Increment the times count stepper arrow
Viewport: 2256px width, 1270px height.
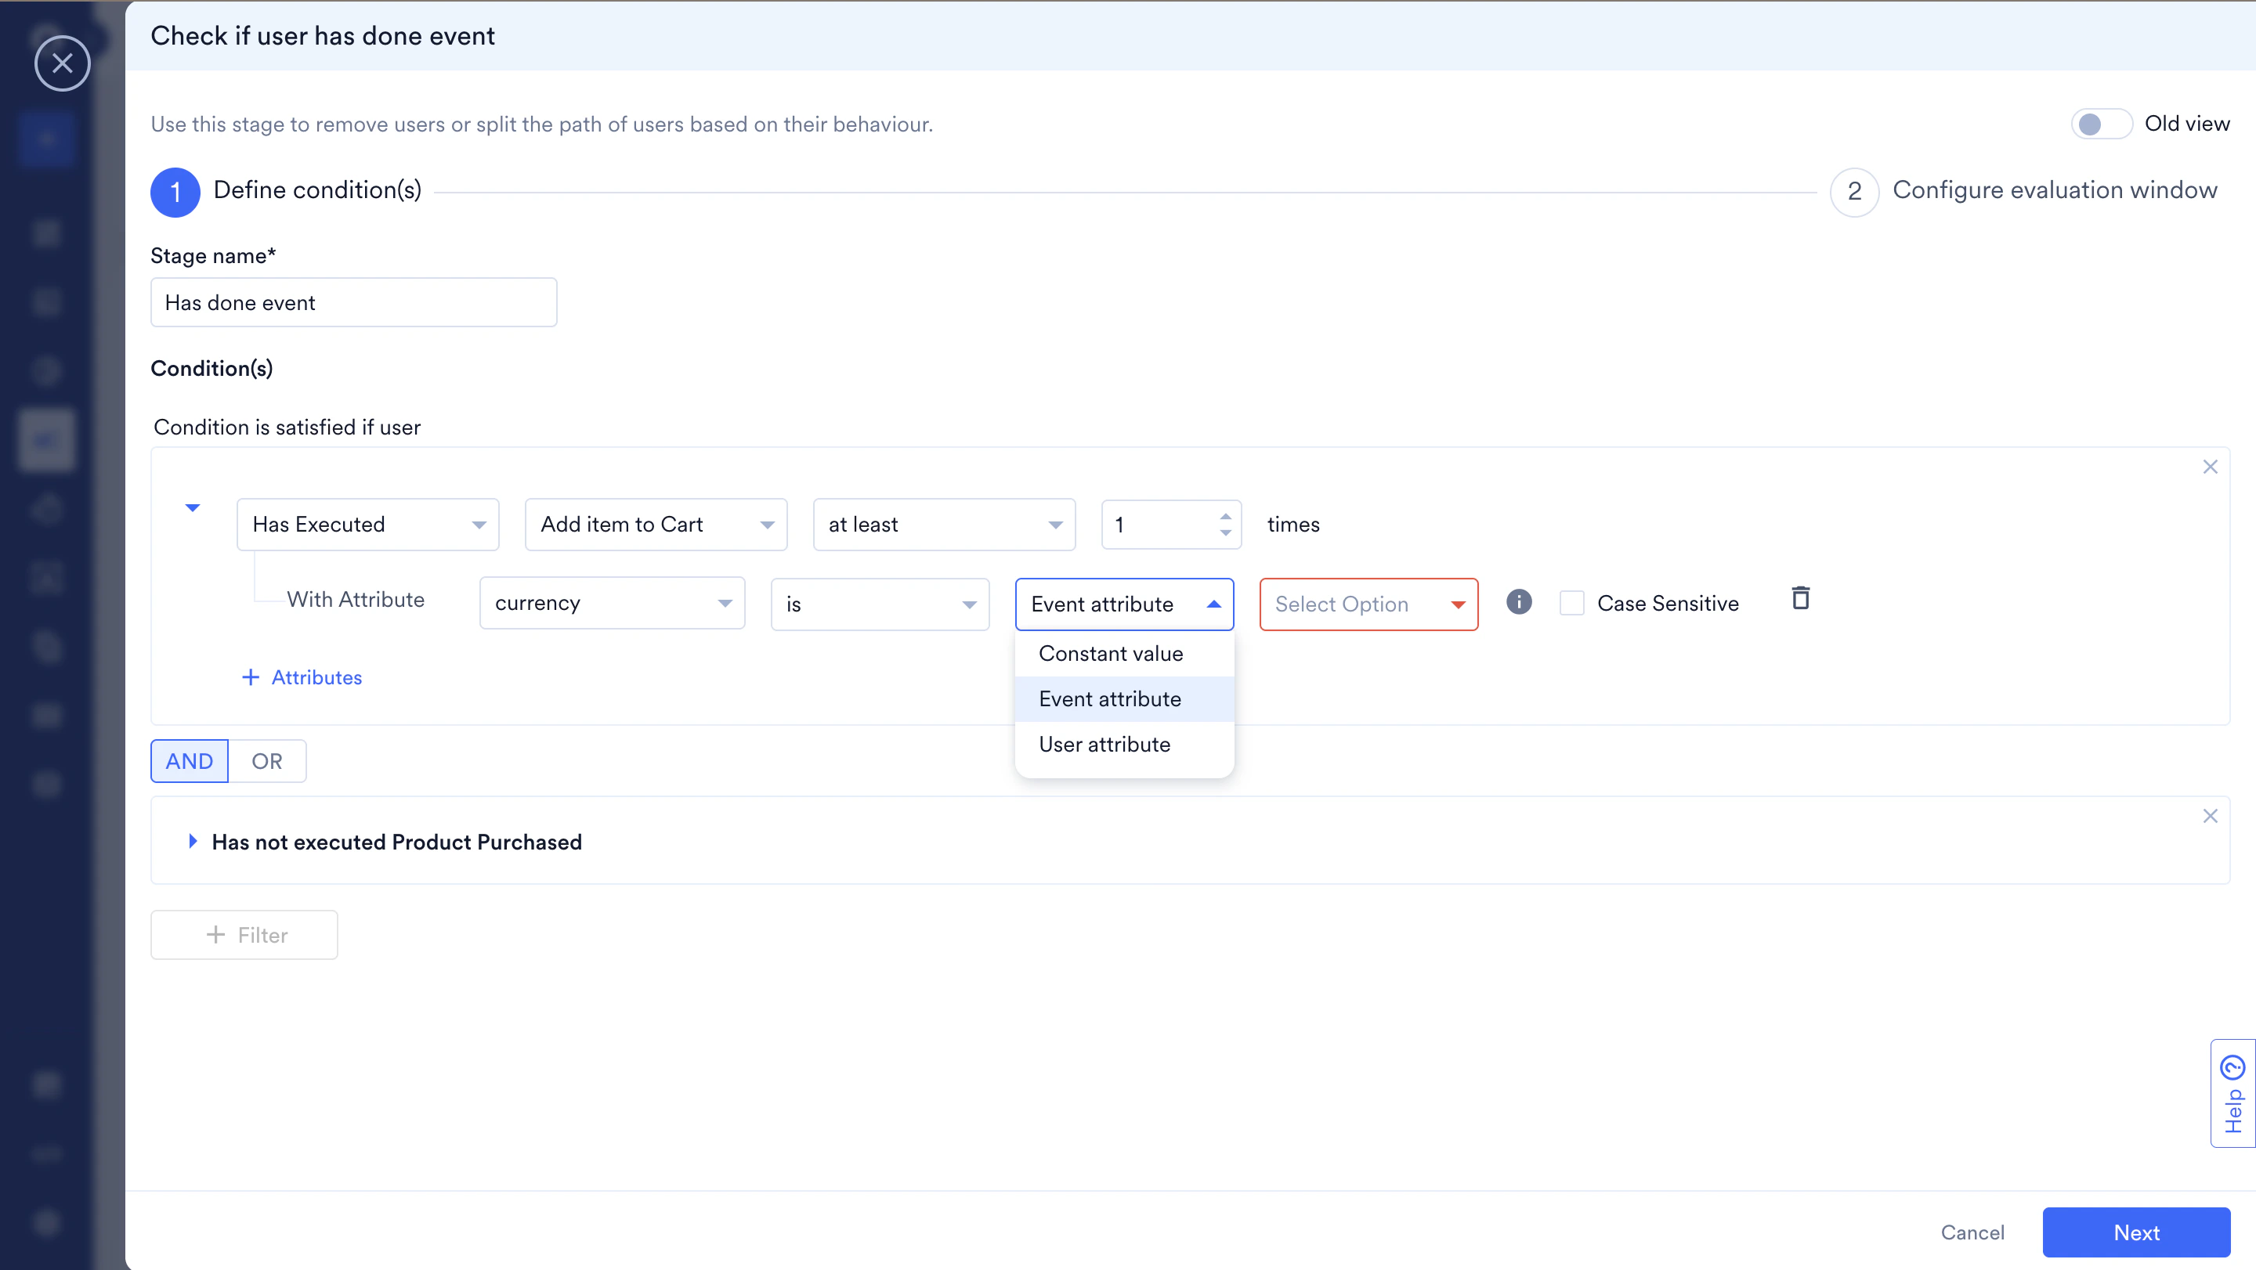tap(1225, 515)
